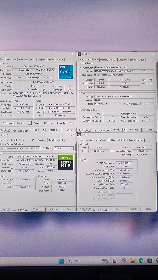The height and width of the screenshot is (280, 158).
Task: Click the Tools button in the Mainboard window
Action: (x=117, y=130)
